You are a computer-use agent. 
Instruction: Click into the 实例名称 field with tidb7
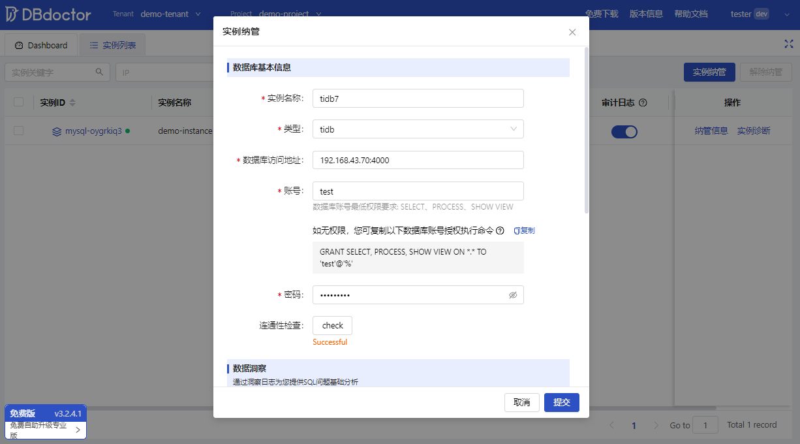coord(418,99)
